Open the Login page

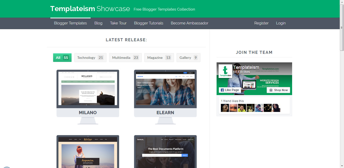[281, 23]
